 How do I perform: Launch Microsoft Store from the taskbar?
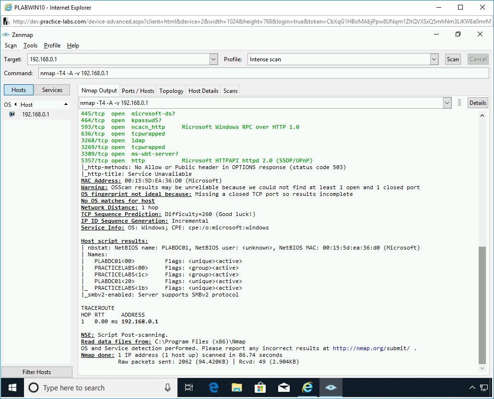tap(260, 388)
